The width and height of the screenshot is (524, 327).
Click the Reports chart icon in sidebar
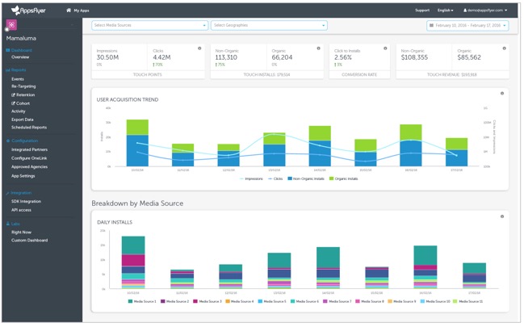pos(8,70)
